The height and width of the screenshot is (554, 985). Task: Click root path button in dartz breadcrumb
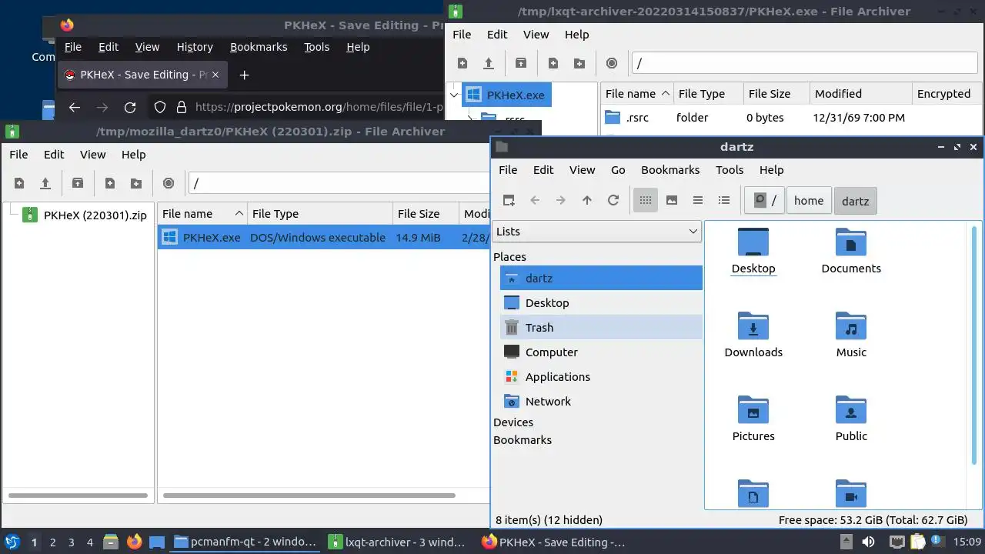tap(765, 200)
